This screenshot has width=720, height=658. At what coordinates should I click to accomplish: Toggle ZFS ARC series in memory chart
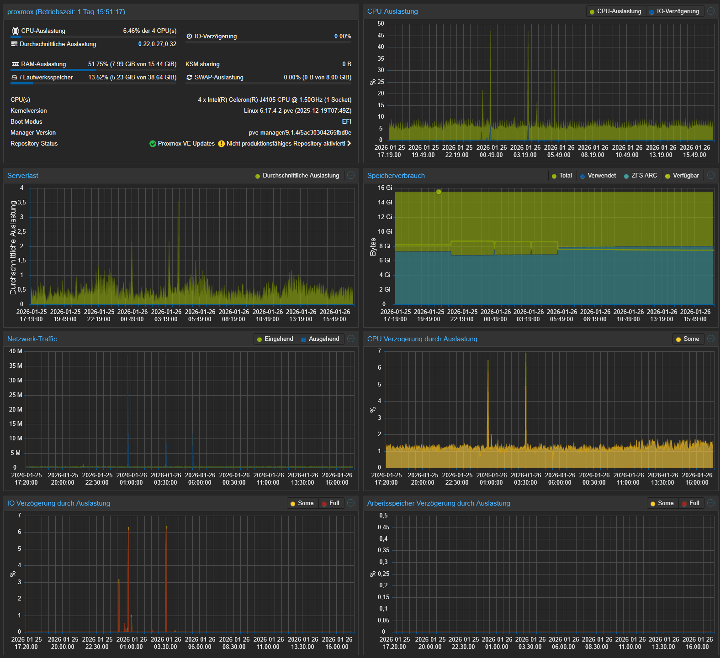[x=641, y=176]
